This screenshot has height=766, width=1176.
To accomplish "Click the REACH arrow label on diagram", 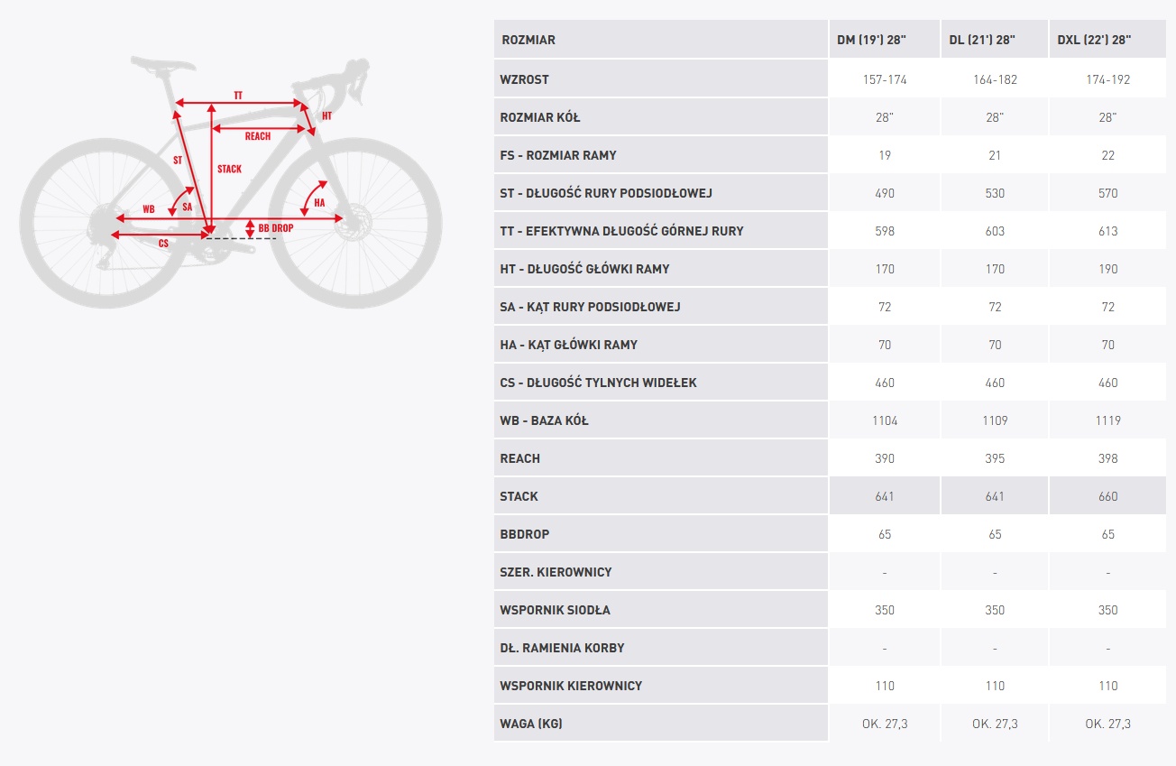I will click(x=257, y=136).
